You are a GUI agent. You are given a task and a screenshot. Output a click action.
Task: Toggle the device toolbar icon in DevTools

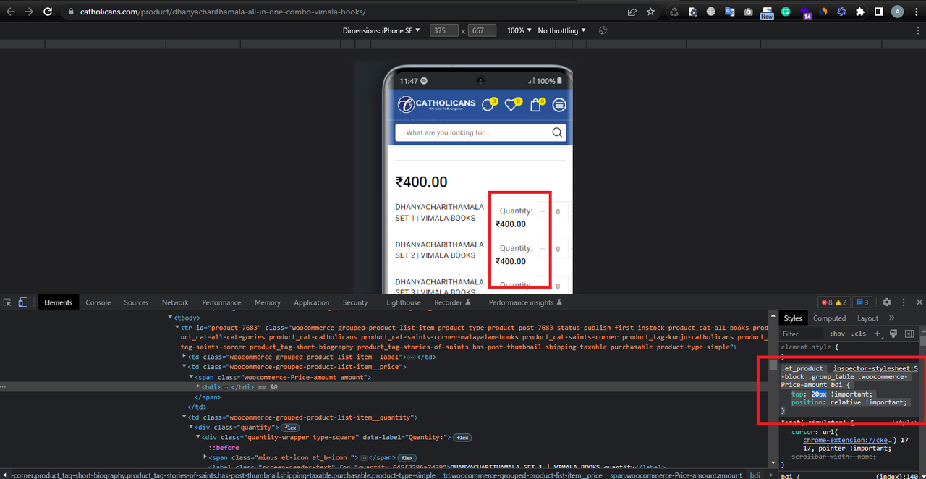(x=22, y=302)
